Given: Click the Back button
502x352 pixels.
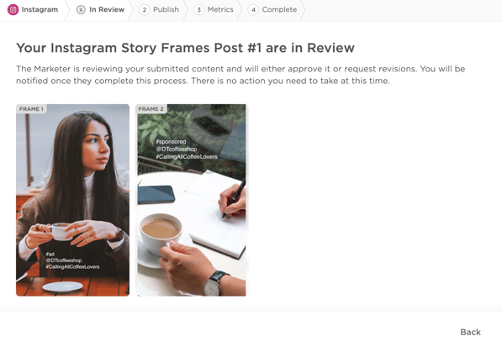Looking at the screenshot, I should (x=470, y=332).
